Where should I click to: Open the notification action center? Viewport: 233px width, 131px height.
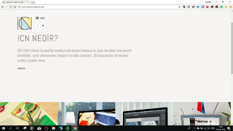(229, 128)
